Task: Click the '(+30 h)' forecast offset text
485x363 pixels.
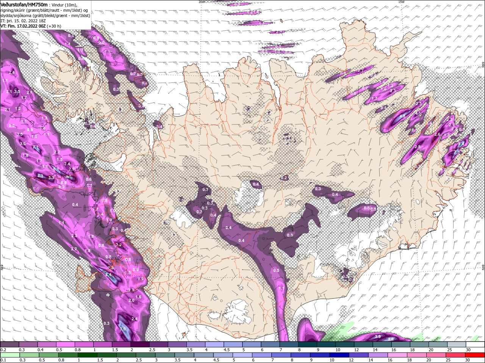Action: pos(54,26)
